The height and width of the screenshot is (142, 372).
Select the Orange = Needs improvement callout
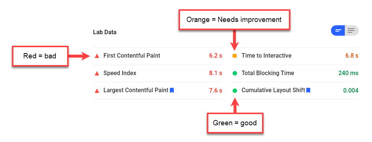click(x=234, y=20)
